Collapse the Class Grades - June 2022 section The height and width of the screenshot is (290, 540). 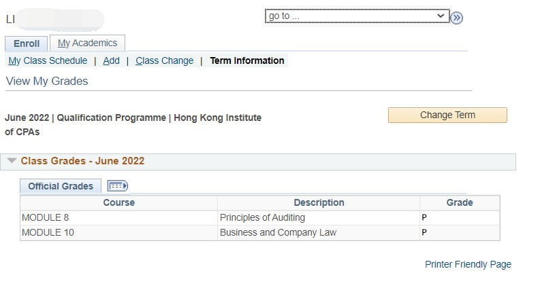coord(12,162)
